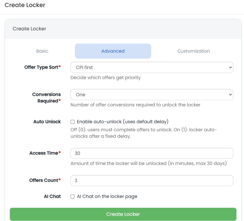Click the "Decide which offers get priority" hint
This screenshot has width=244, height=221.
pos(105,78)
